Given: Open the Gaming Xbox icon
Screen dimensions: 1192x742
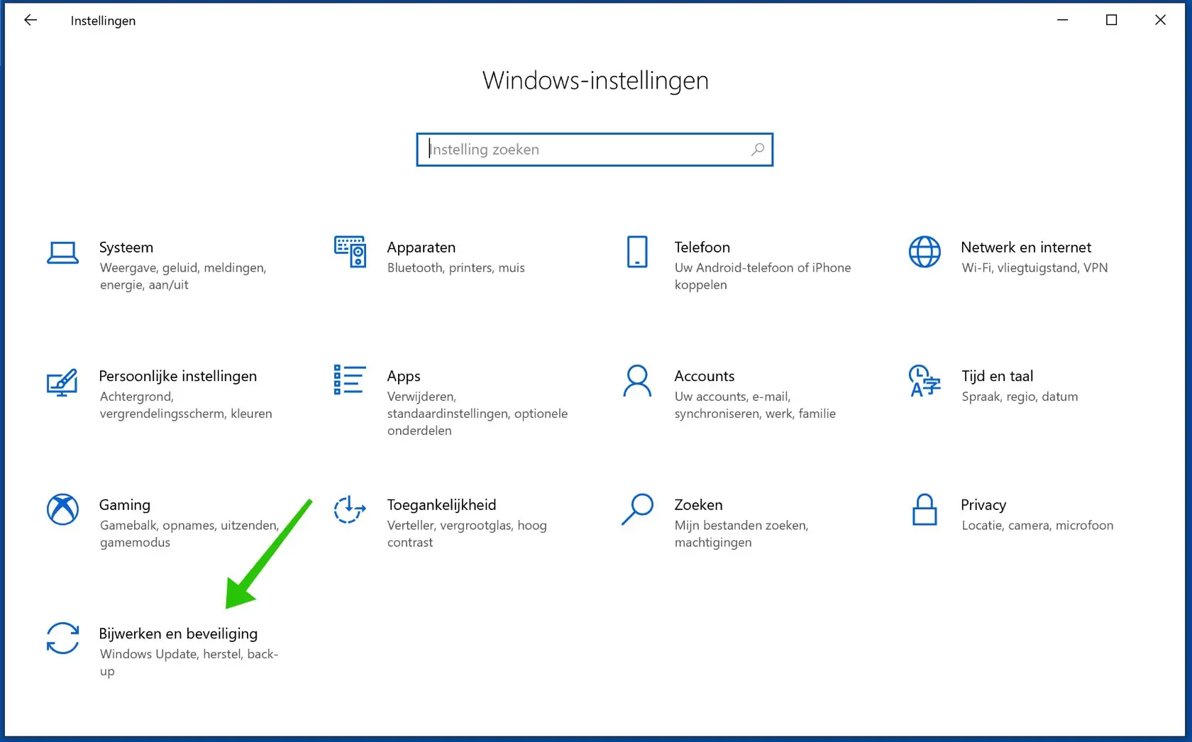Looking at the screenshot, I should pyautogui.click(x=62, y=509).
